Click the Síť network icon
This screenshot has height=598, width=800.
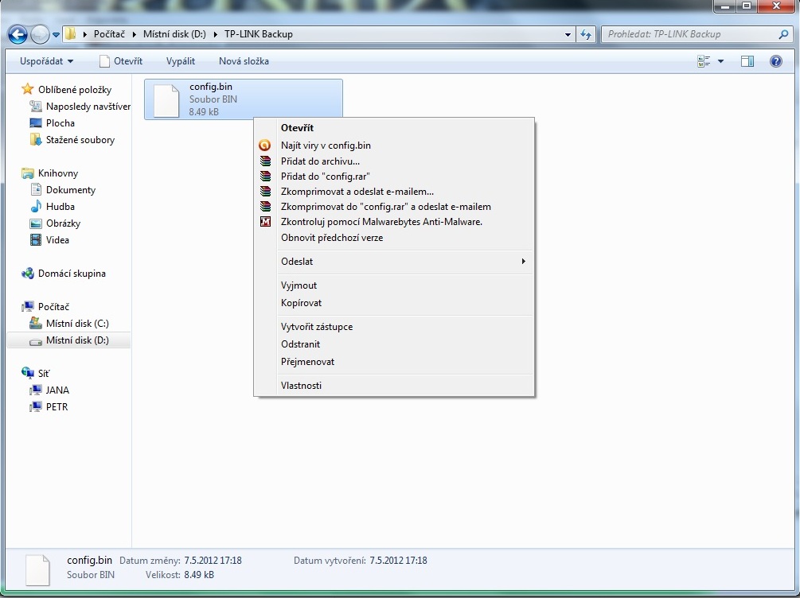click(28, 373)
